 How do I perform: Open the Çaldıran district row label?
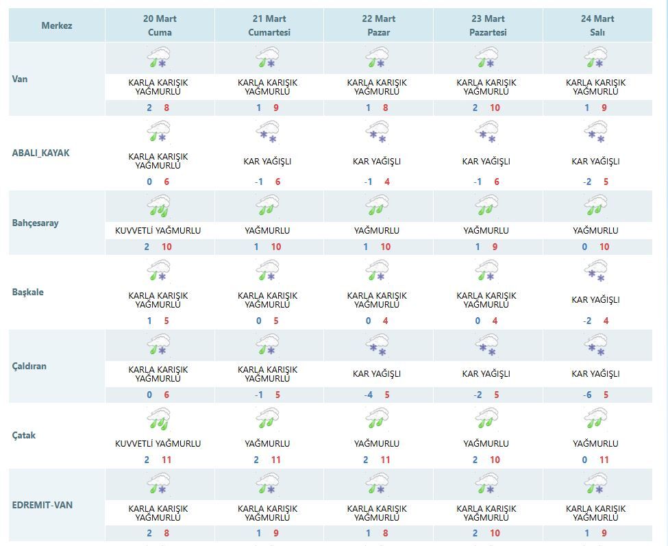[x=29, y=366]
